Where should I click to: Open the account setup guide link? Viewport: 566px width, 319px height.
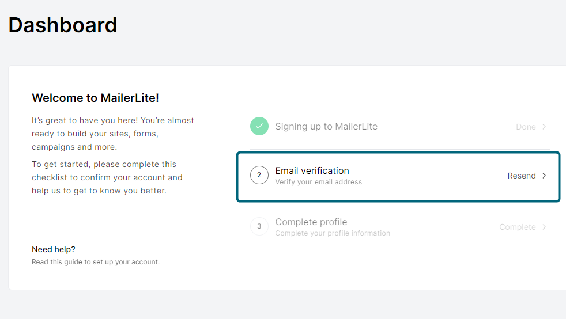96,261
